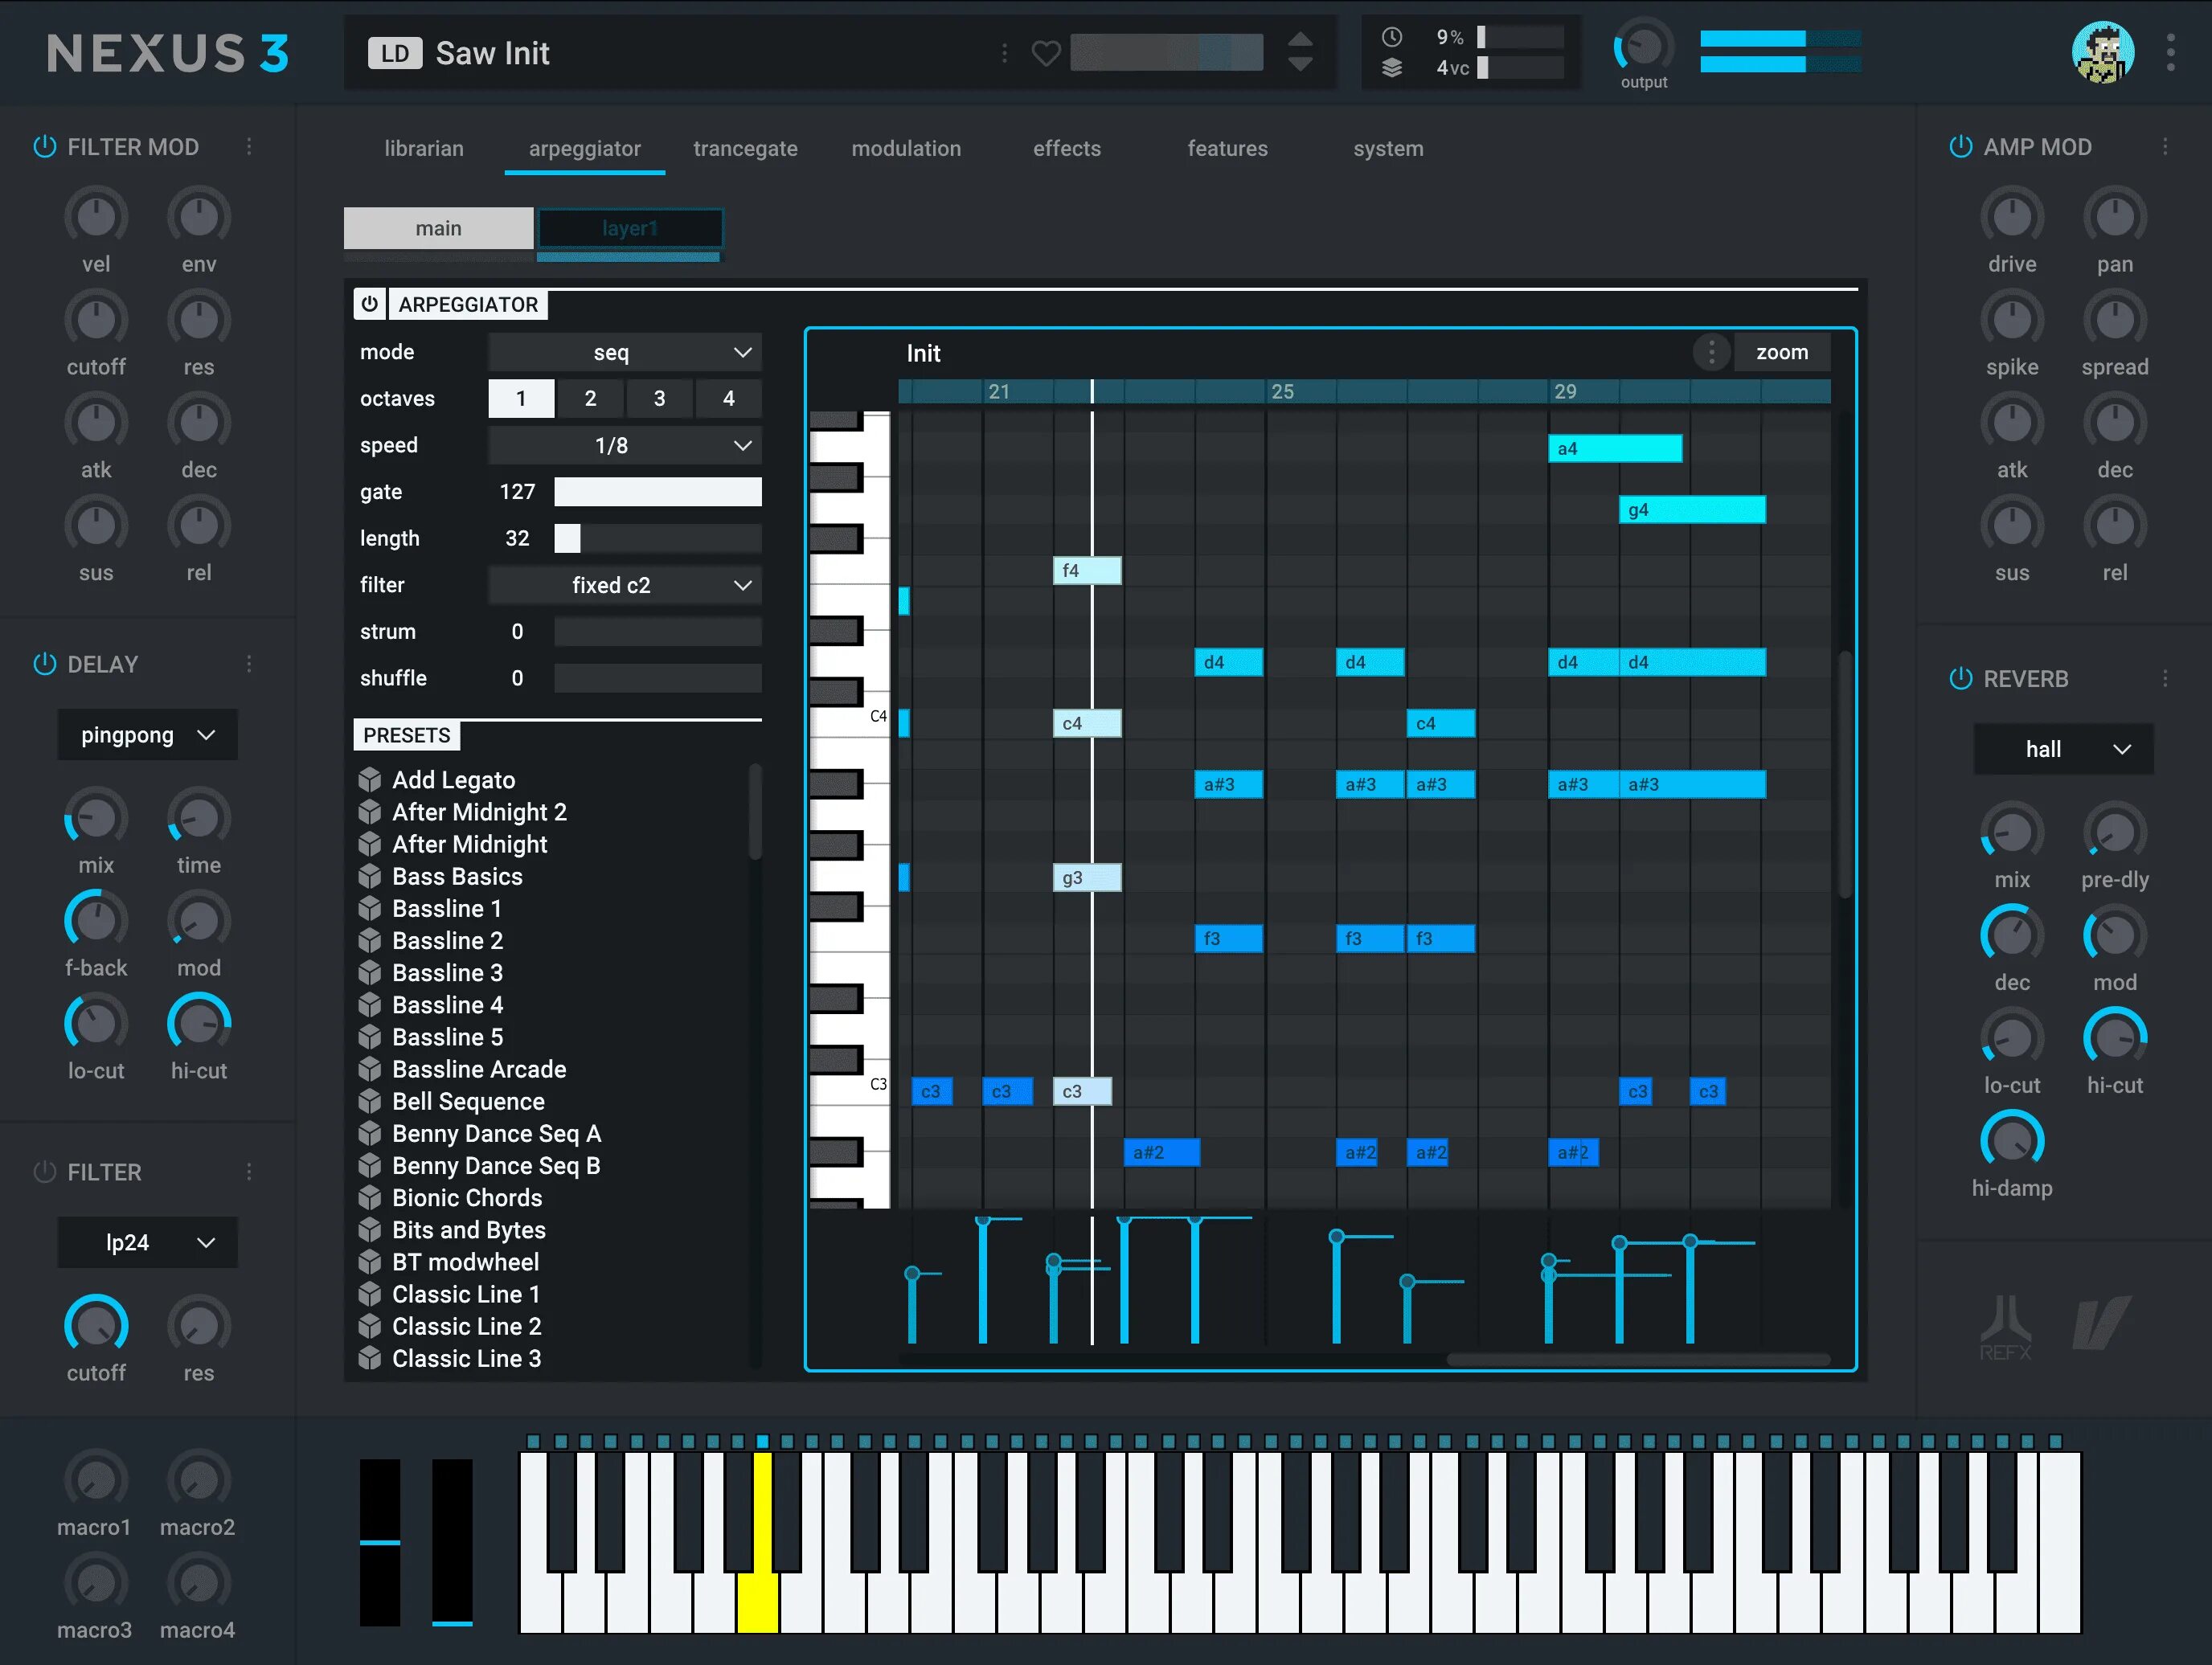Image resolution: width=2212 pixels, height=1665 pixels.
Task: Load the Bell Sequence preset
Action: point(468,1101)
